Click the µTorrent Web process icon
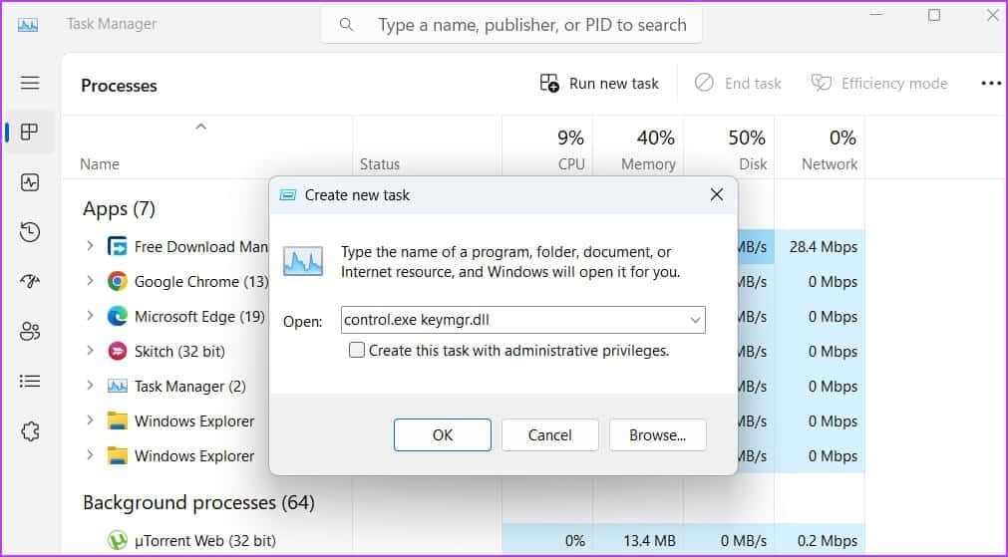The width and height of the screenshot is (1008, 557). (x=117, y=540)
